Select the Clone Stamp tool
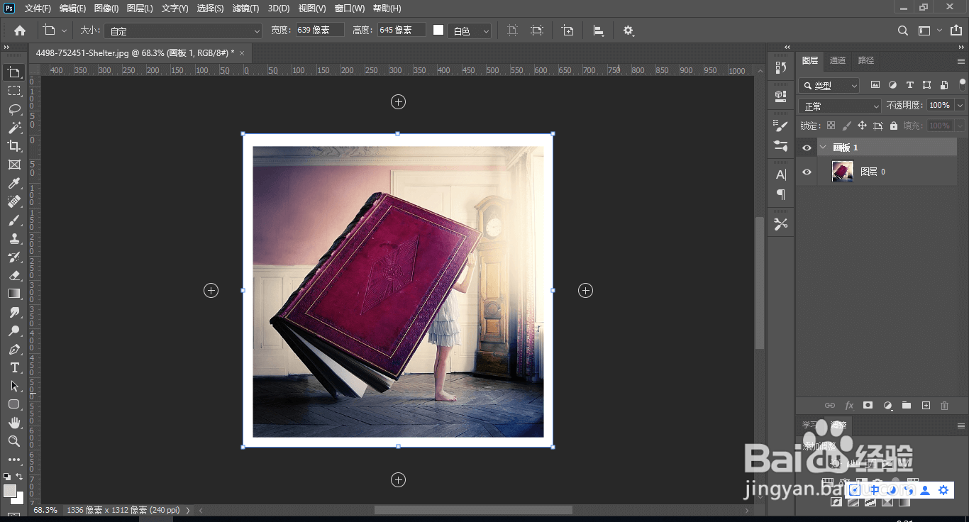This screenshot has height=522, width=969. click(14, 238)
